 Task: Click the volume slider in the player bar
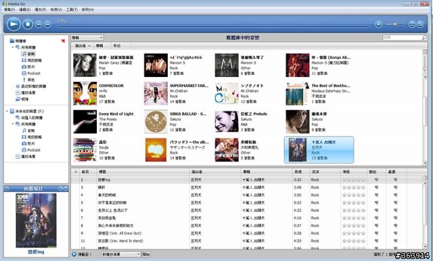395,24
